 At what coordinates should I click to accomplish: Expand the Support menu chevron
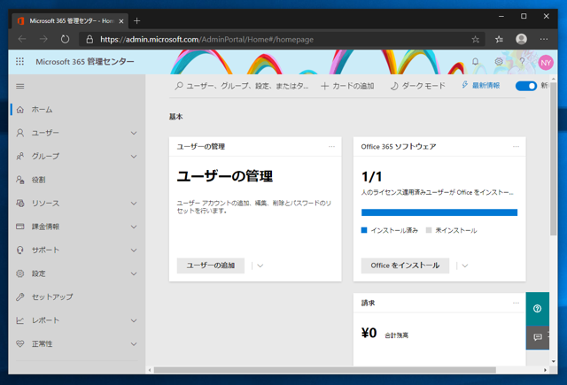click(134, 250)
